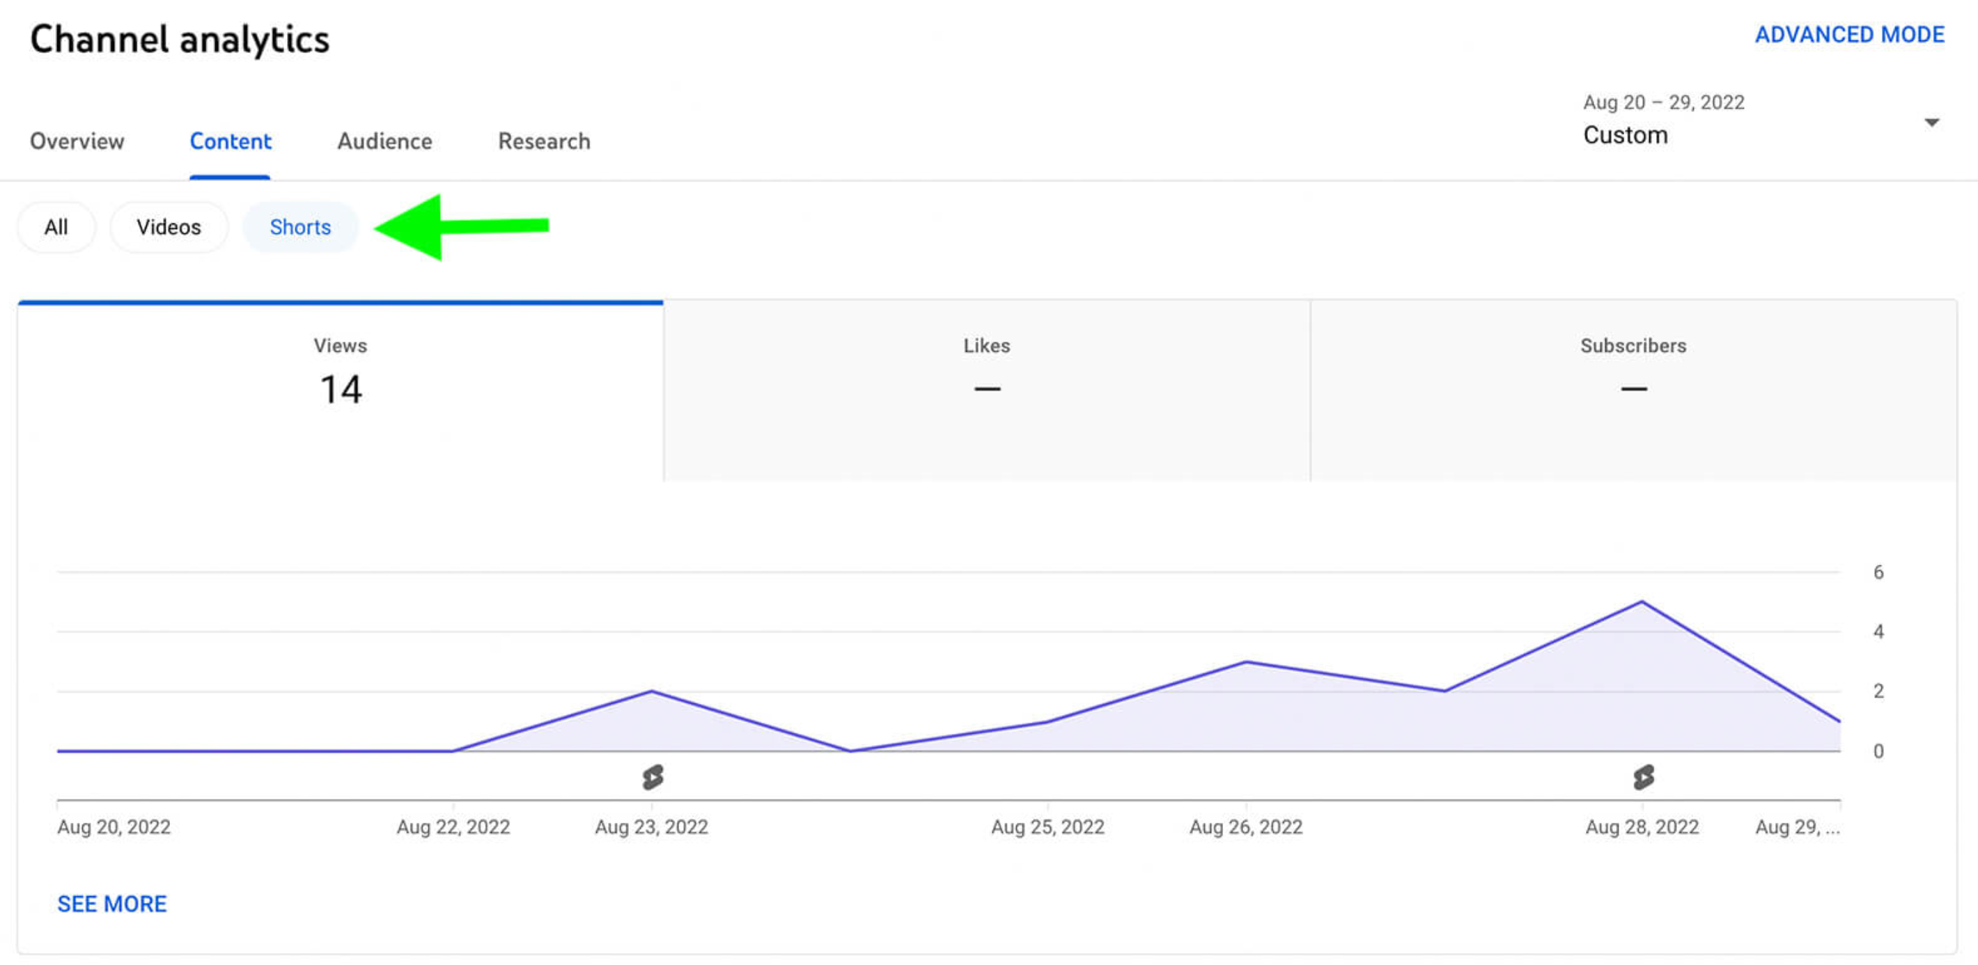Image resolution: width=1978 pixels, height=965 pixels.
Task: Open the Audience tab
Action: coord(384,141)
